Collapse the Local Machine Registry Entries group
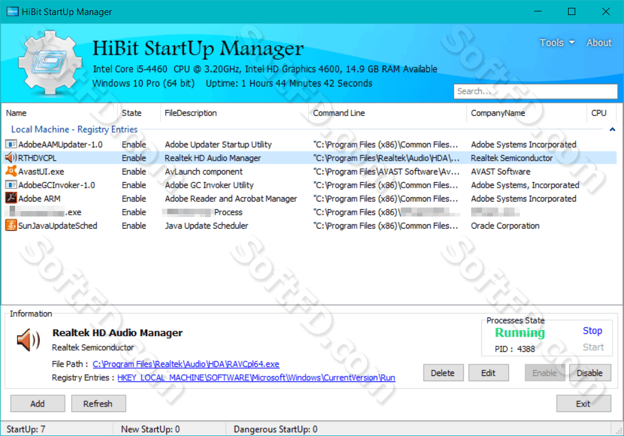The height and width of the screenshot is (436, 624). pos(612,129)
